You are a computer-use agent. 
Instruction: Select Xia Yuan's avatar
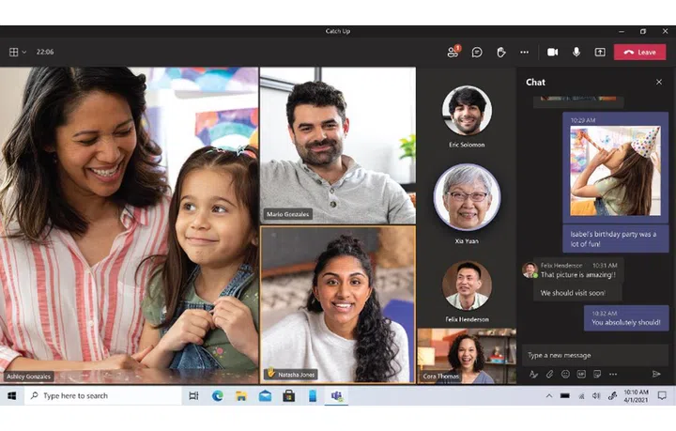pos(467,197)
